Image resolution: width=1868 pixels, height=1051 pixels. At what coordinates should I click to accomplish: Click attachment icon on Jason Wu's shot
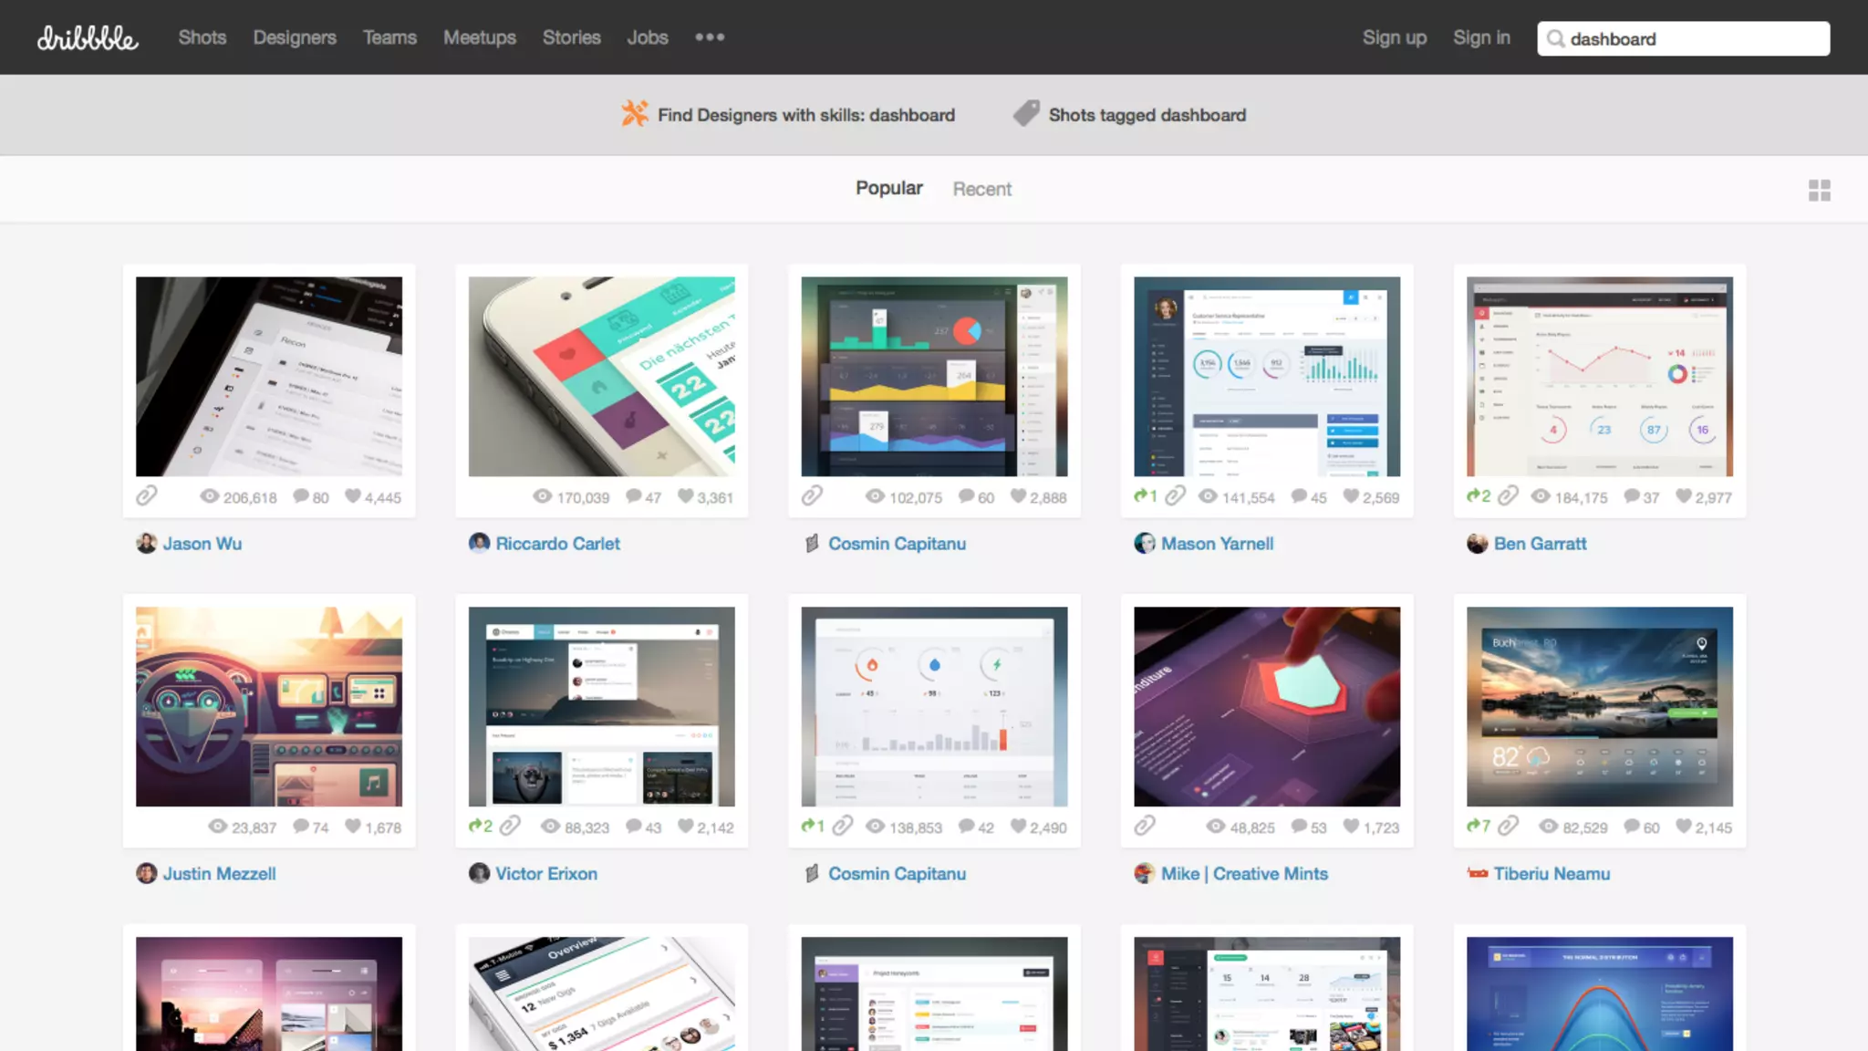[147, 495]
